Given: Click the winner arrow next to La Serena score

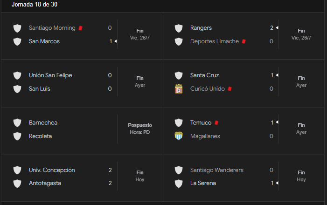Looking at the screenshot, I should 277,183.
